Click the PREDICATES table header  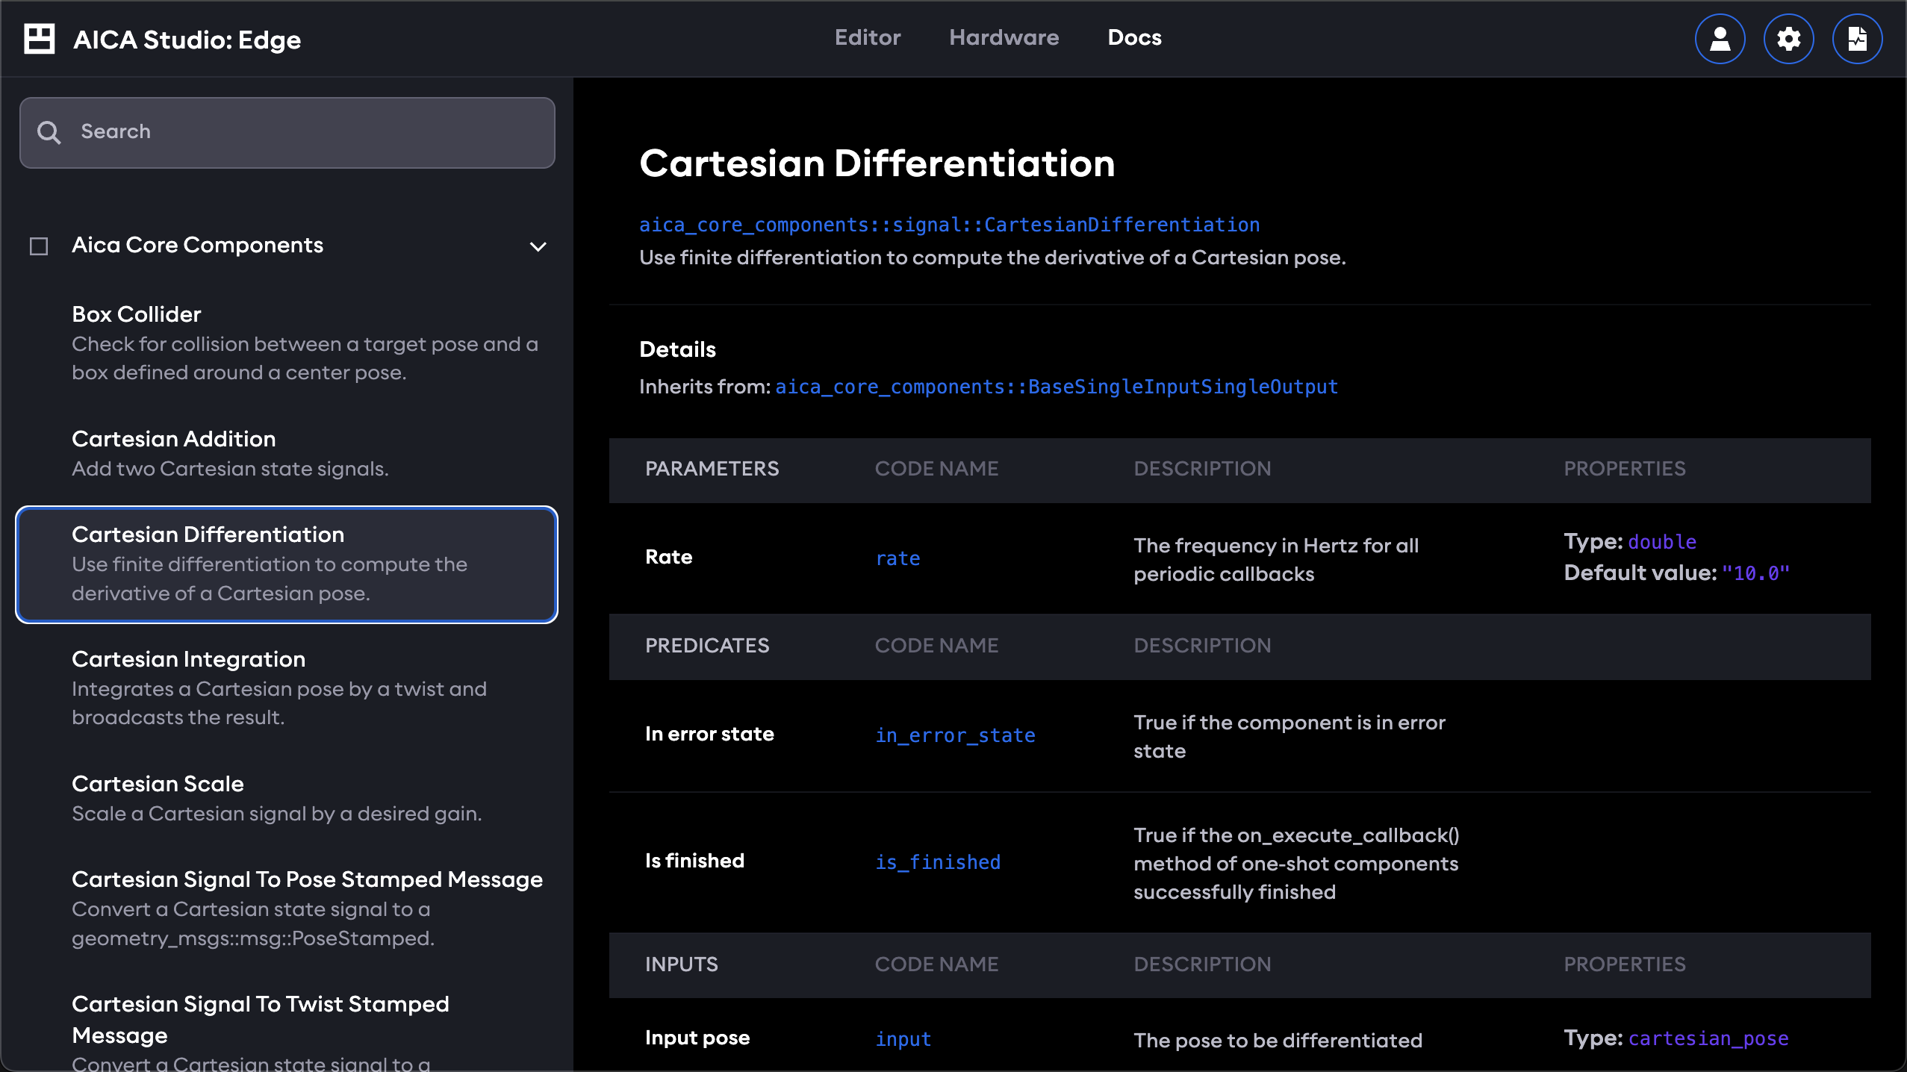tap(707, 646)
